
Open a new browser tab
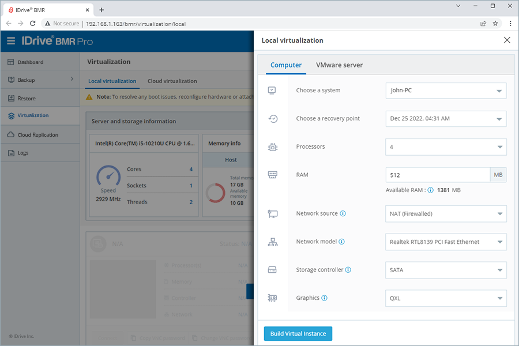click(x=101, y=10)
